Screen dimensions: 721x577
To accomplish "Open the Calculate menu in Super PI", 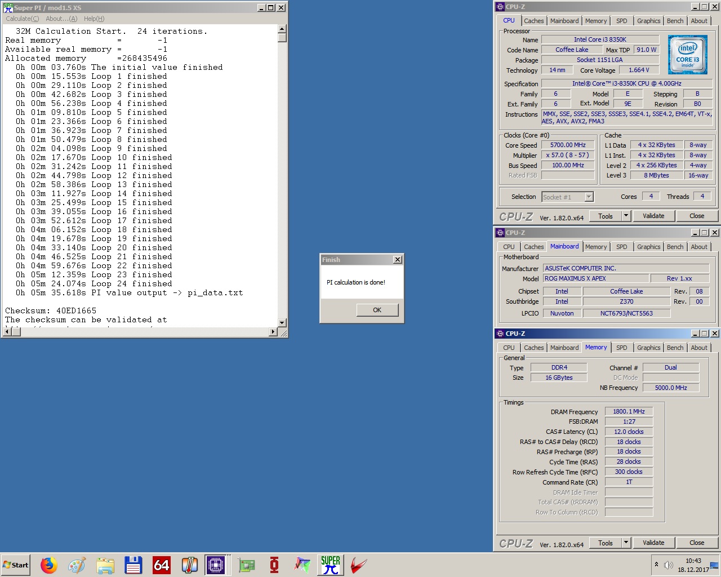I will tap(23, 19).
